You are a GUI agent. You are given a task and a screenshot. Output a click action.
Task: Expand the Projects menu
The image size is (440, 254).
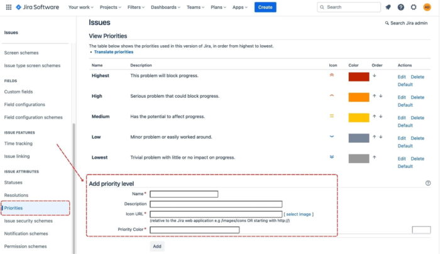[110, 8]
